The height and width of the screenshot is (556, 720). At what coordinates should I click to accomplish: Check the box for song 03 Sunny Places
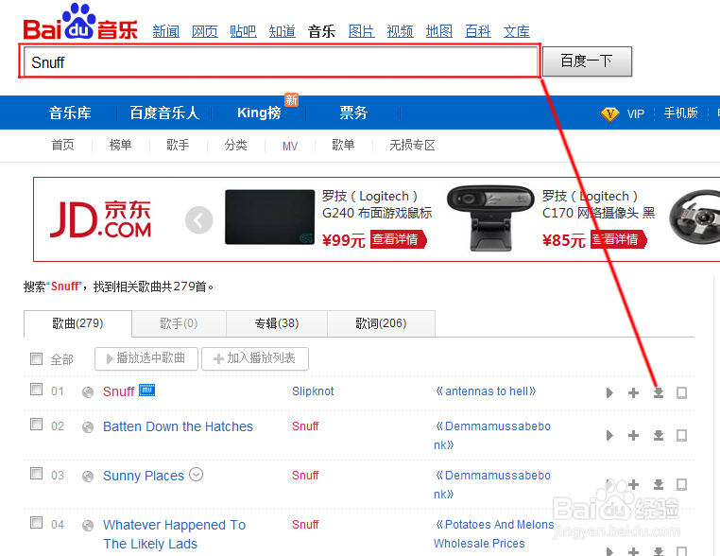coord(36,474)
